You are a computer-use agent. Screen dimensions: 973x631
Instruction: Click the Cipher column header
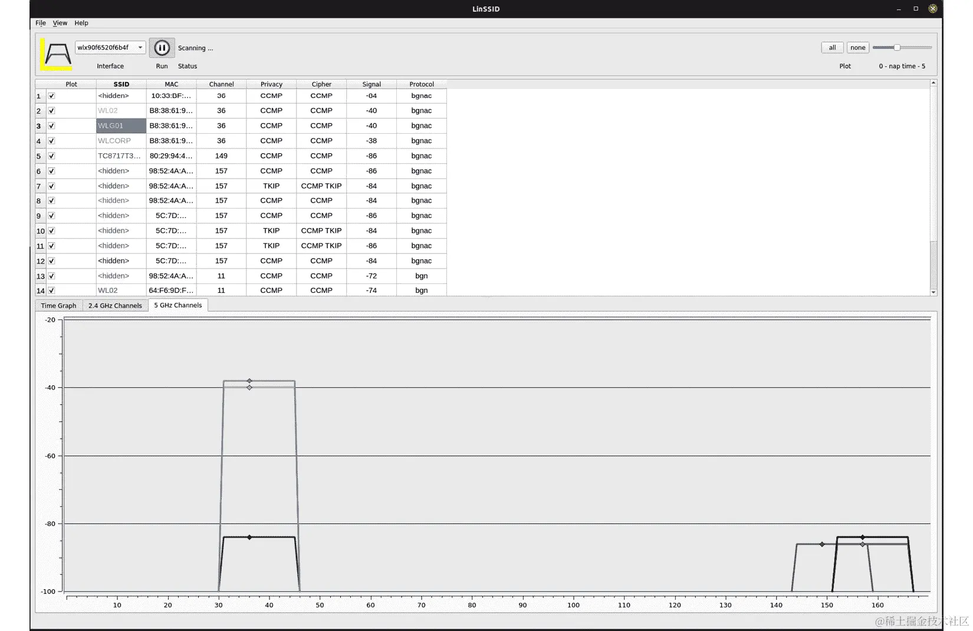[321, 84]
